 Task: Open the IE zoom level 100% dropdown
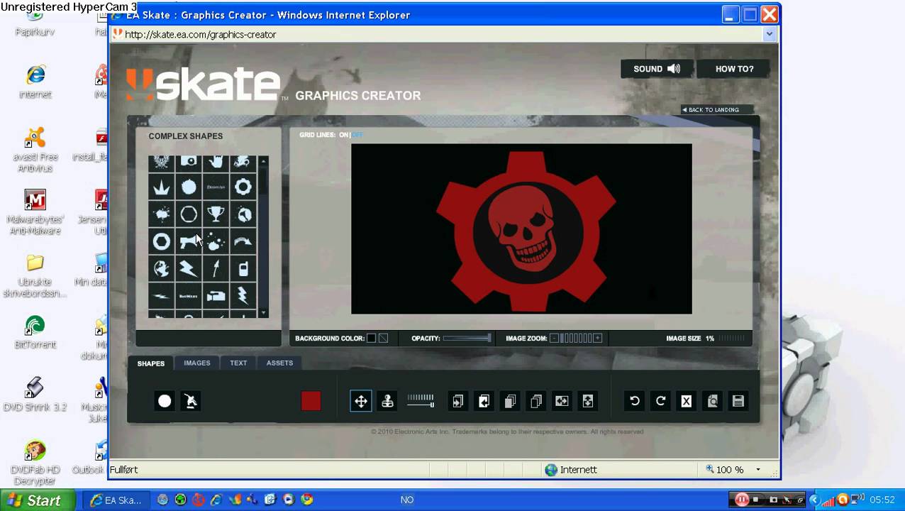point(757,470)
